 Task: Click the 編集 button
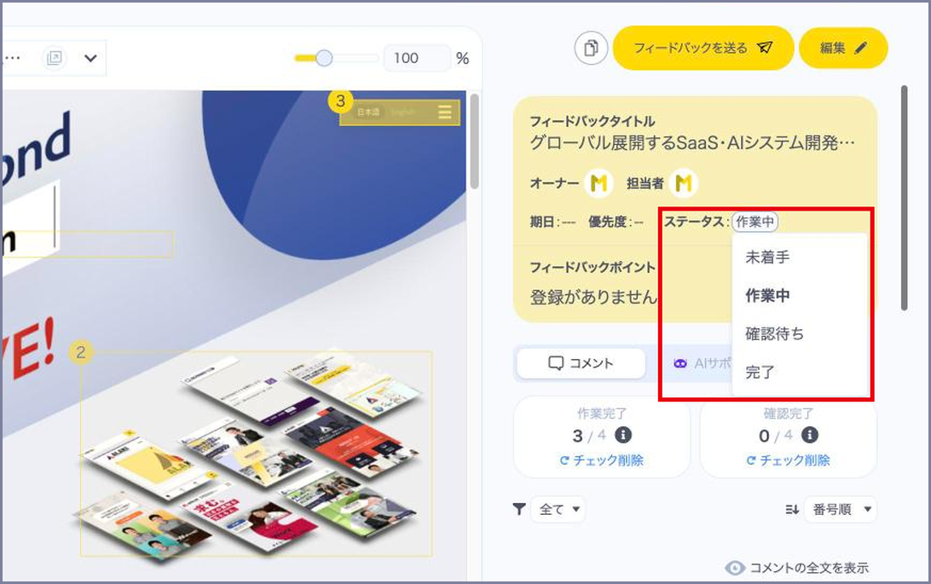pos(843,48)
